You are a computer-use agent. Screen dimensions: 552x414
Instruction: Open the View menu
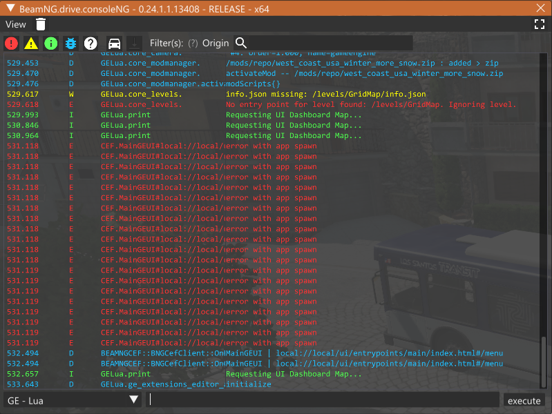coord(15,24)
